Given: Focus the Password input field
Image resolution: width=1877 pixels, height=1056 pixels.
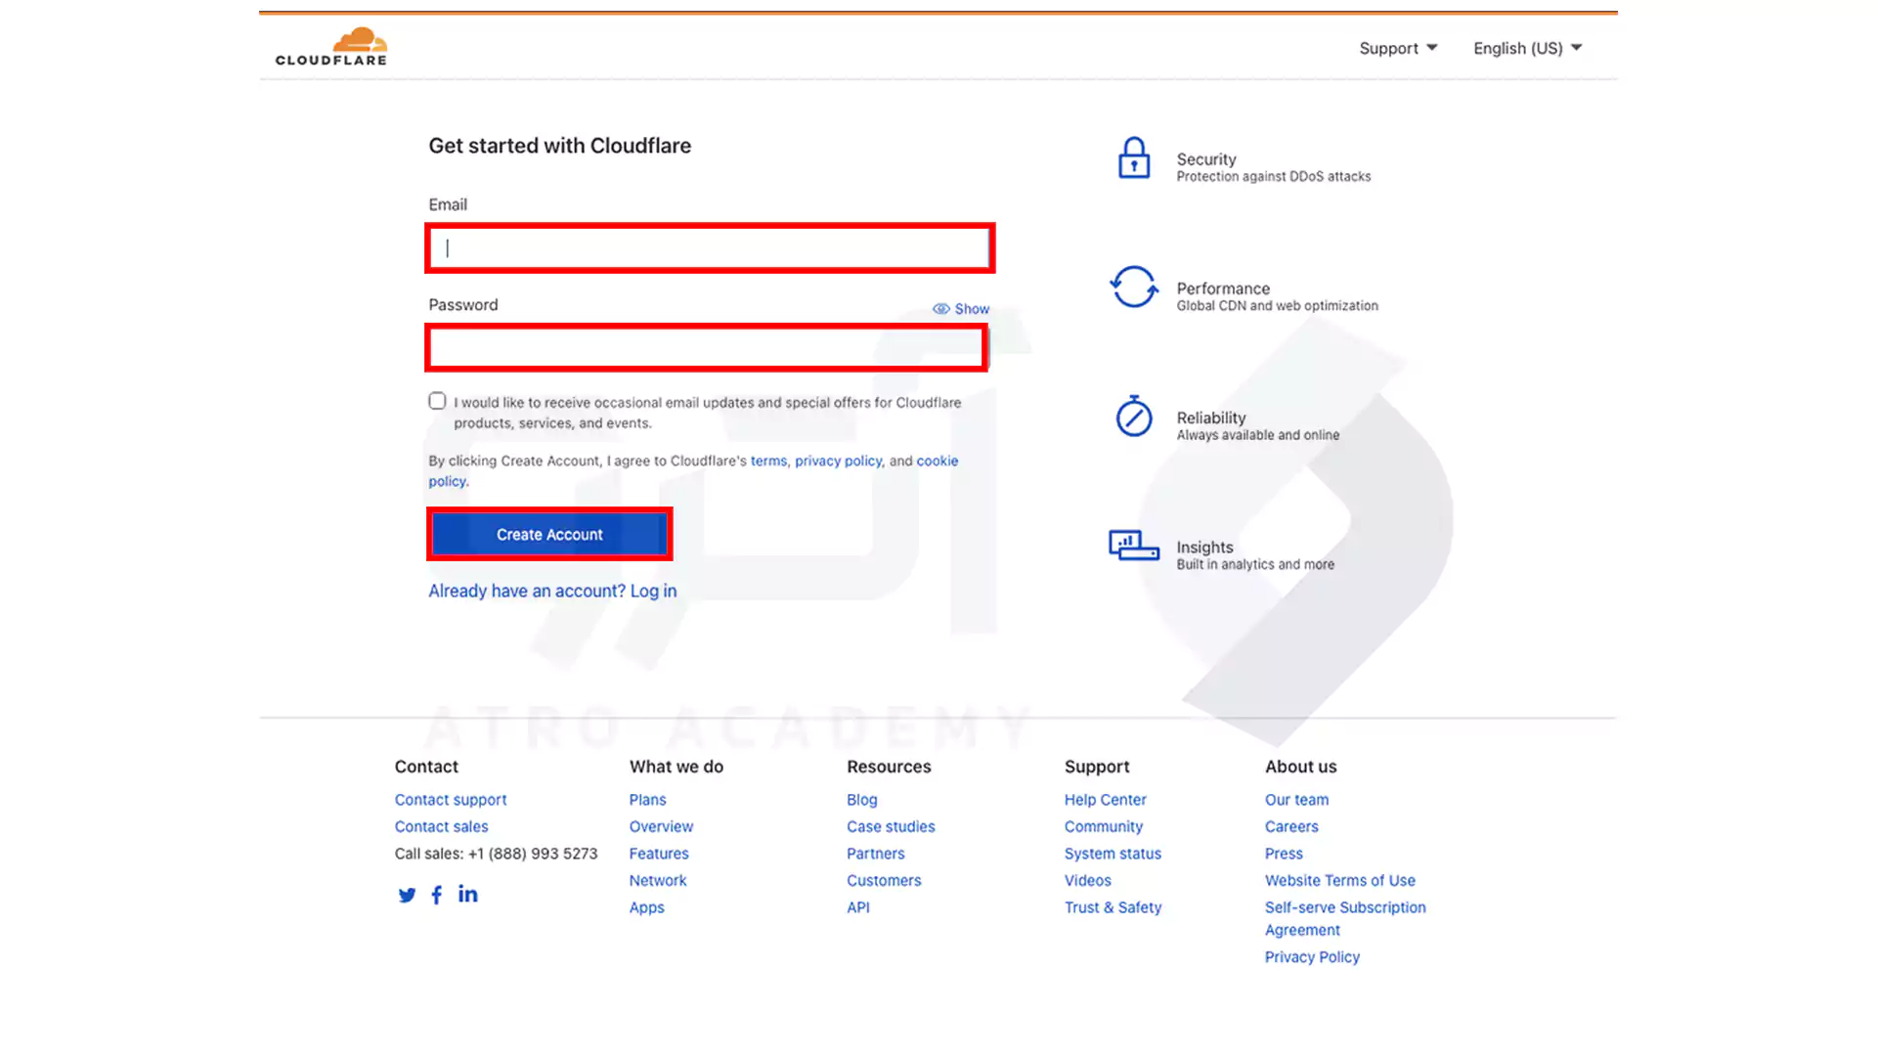Looking at the screenshot, I should pyautogui.click(x=706, y=348).
